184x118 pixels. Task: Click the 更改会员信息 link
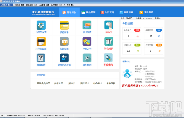[x=43, y=83]
